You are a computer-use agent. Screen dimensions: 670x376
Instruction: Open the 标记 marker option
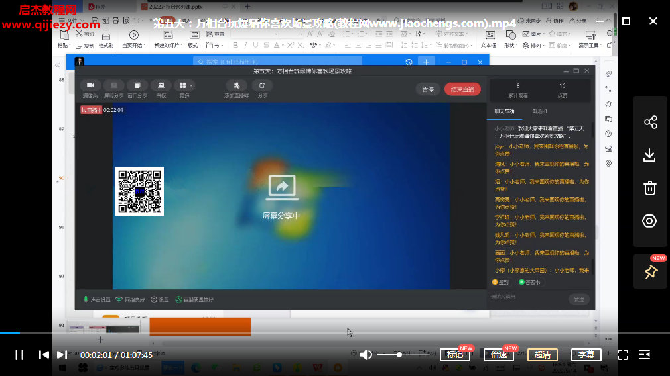click(x=455, y=355)
